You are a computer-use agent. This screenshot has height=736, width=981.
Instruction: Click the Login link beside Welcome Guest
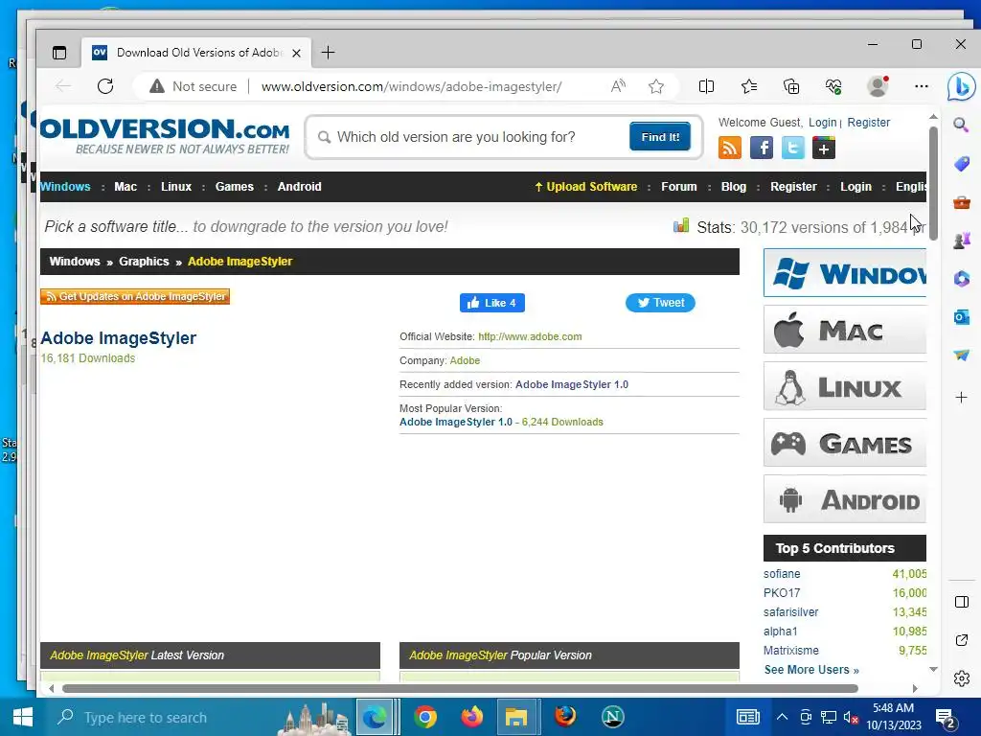click(x=822, y=123)
